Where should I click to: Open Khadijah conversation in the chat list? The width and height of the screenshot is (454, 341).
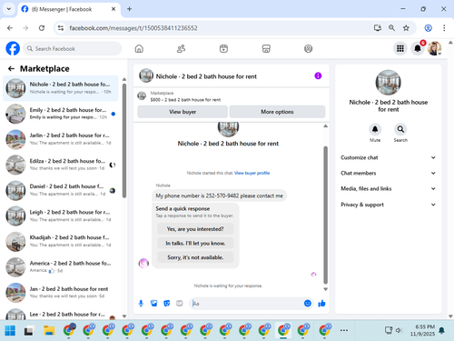61,241
